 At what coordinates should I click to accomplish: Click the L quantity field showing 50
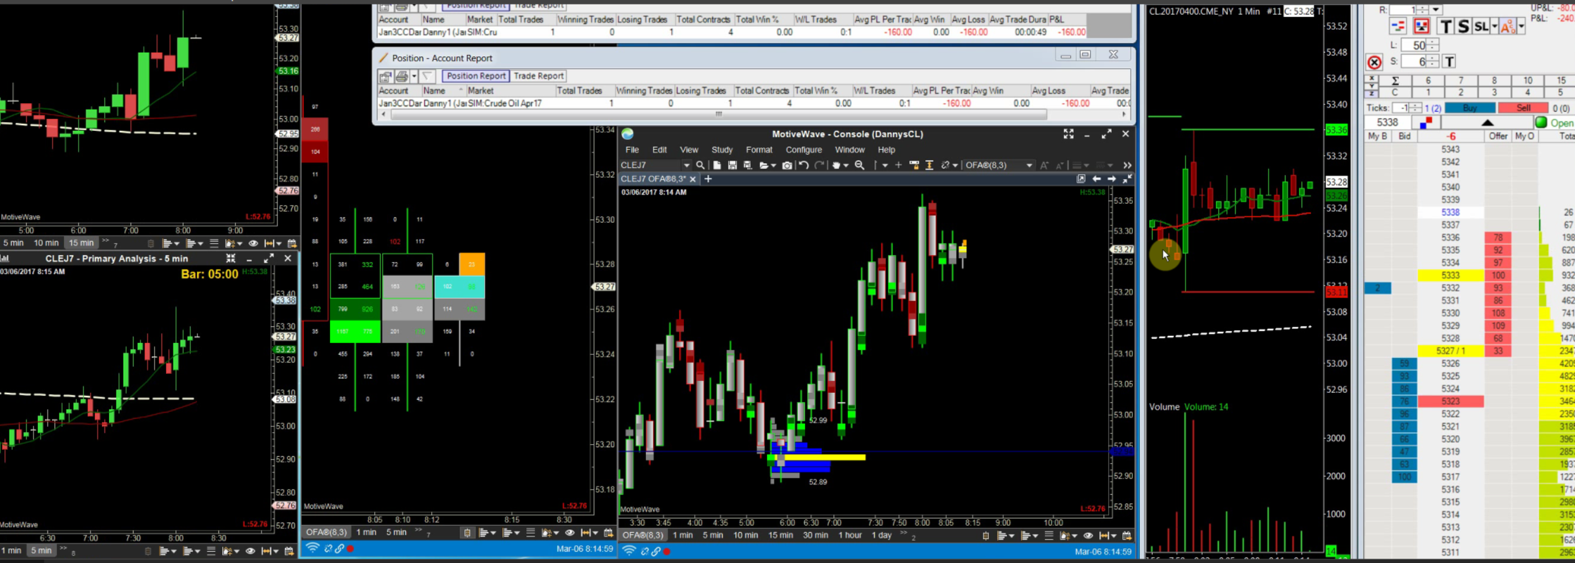coord(1414,45)
